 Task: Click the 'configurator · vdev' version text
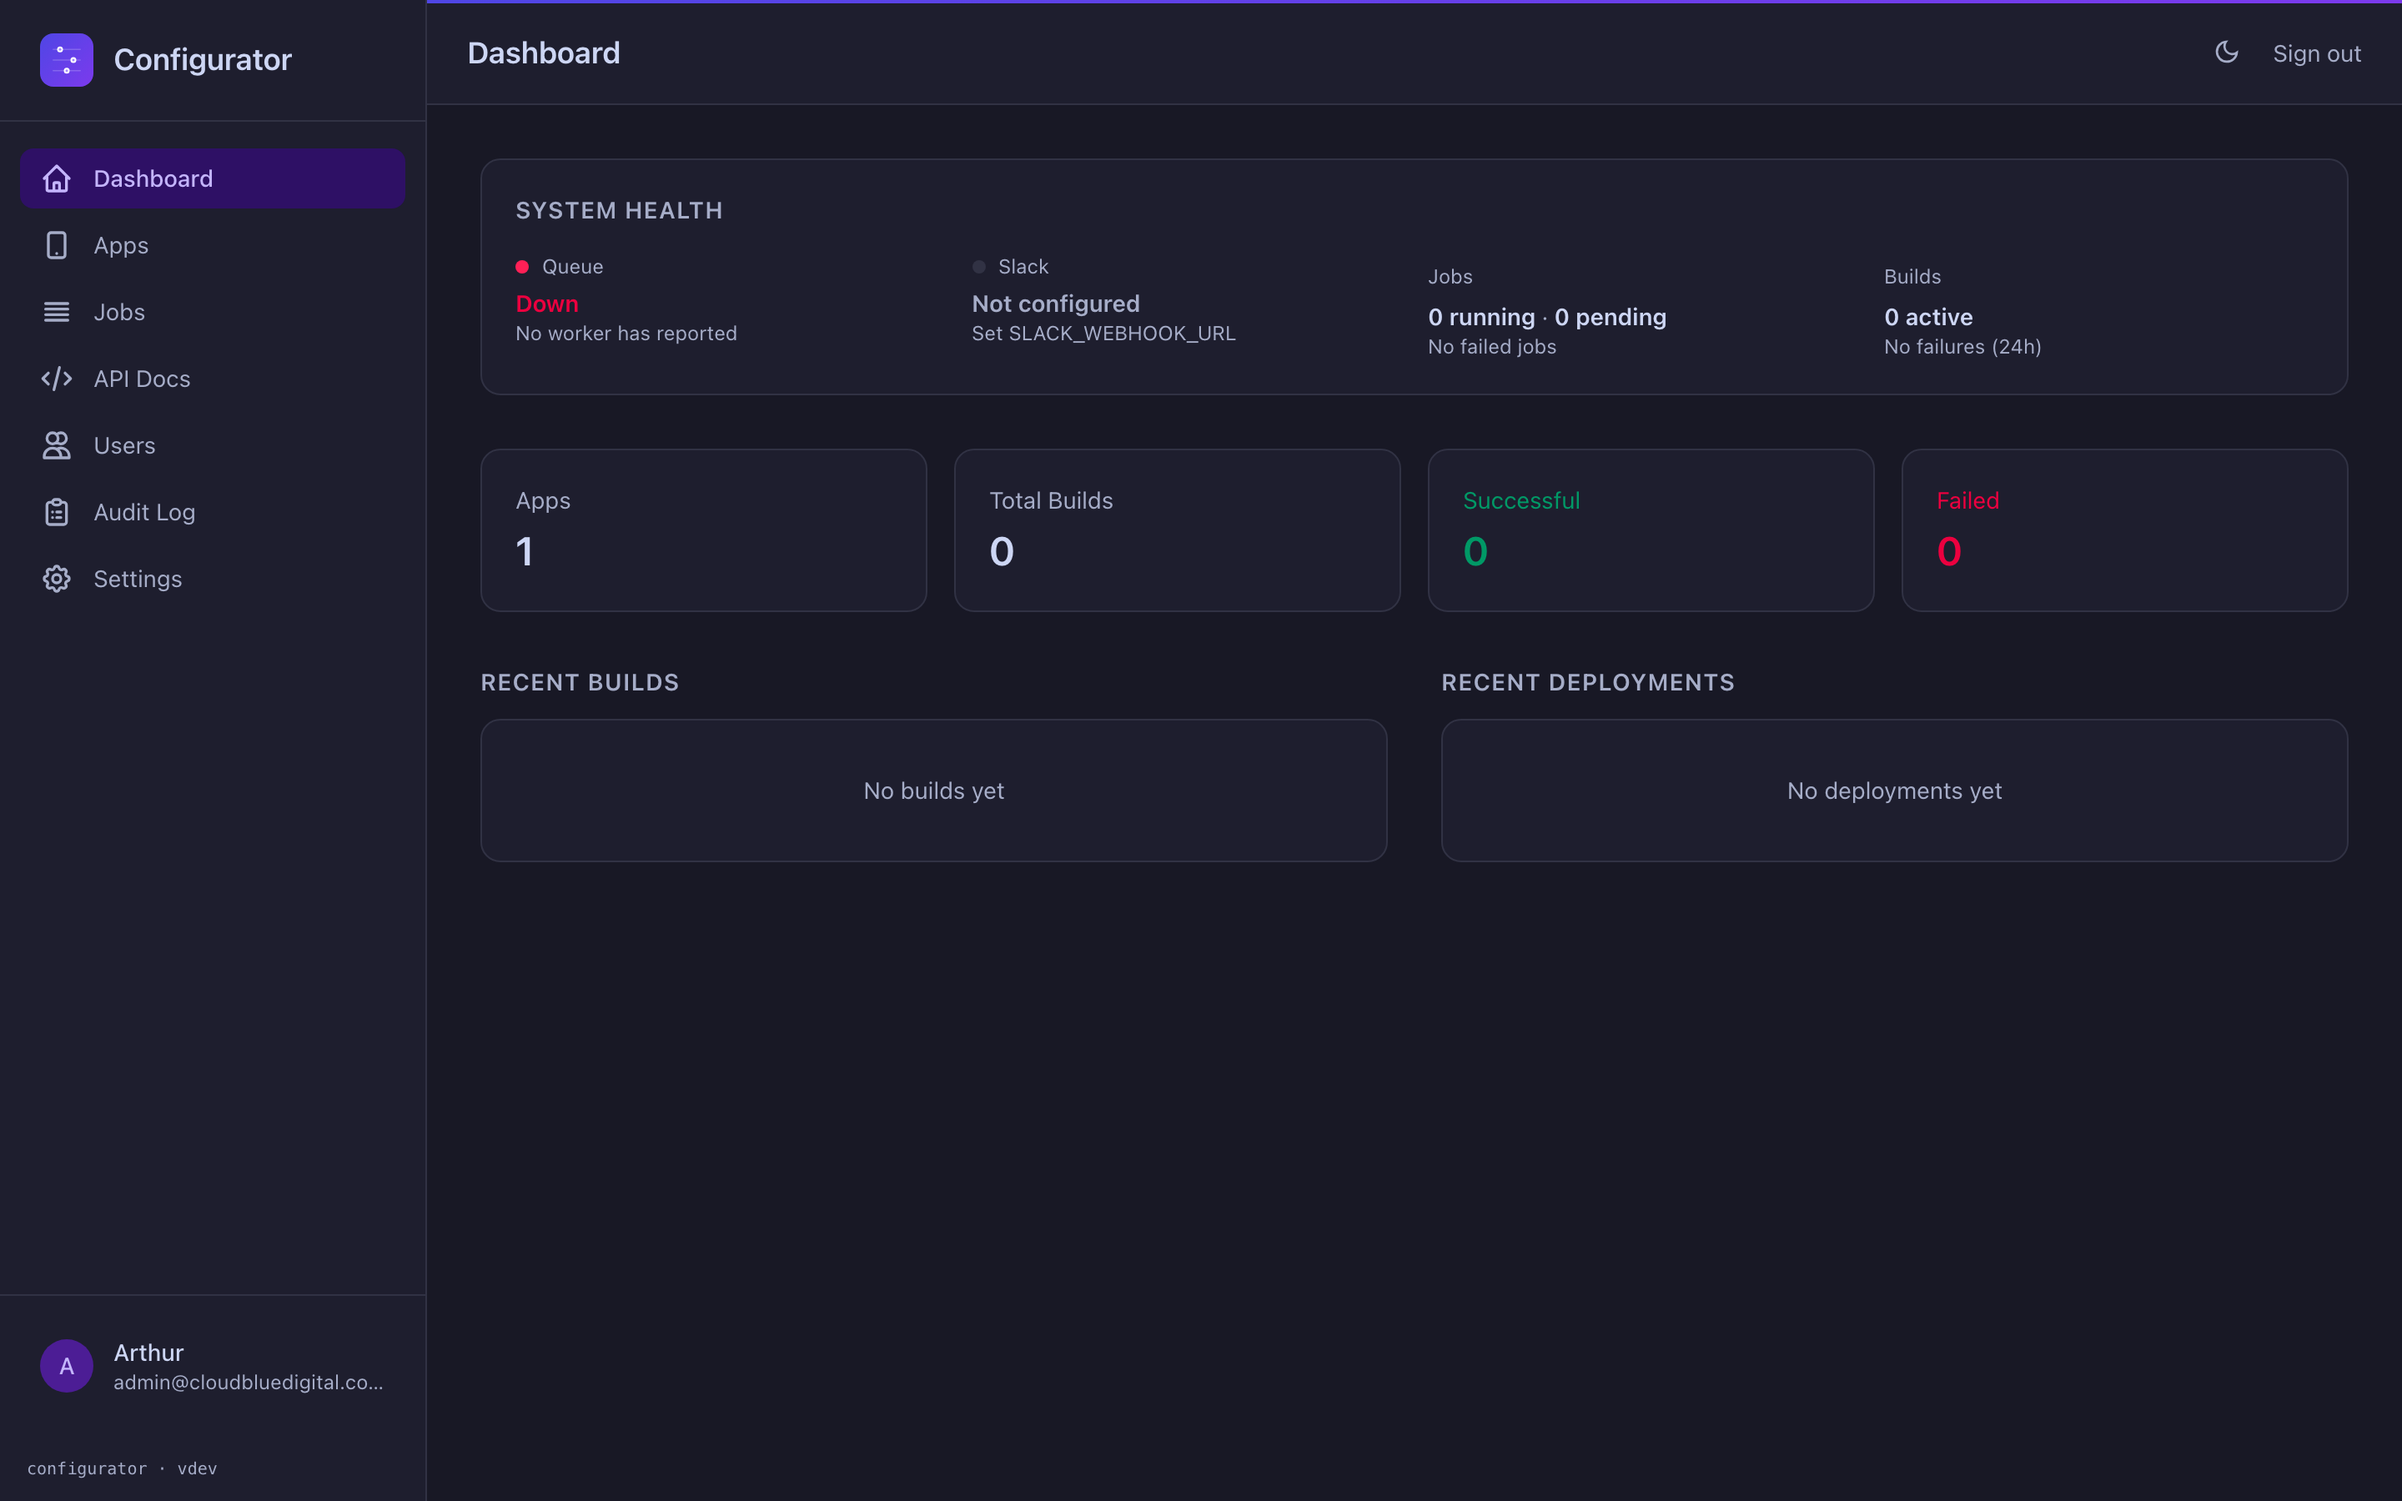tap(122, 1468)
